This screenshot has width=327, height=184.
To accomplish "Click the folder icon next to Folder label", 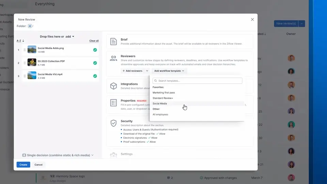I will click(30, 26).
